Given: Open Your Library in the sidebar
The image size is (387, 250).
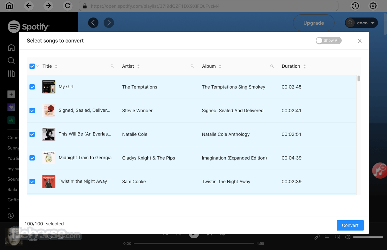Looking at the screenshot, I should click(11, 74).
